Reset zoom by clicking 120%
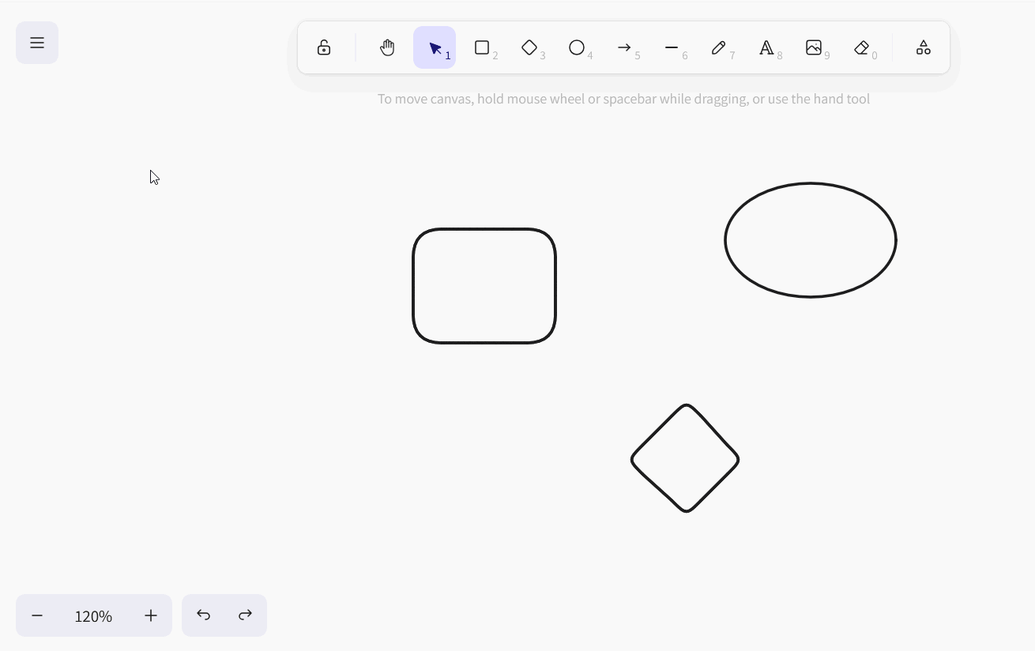Screen dimensions: 1035x651 click(93, 615)
